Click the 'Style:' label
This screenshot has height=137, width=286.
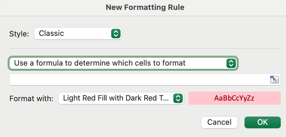[x=19, y=34]
